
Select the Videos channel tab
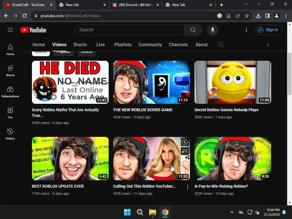tap(59, 45)
